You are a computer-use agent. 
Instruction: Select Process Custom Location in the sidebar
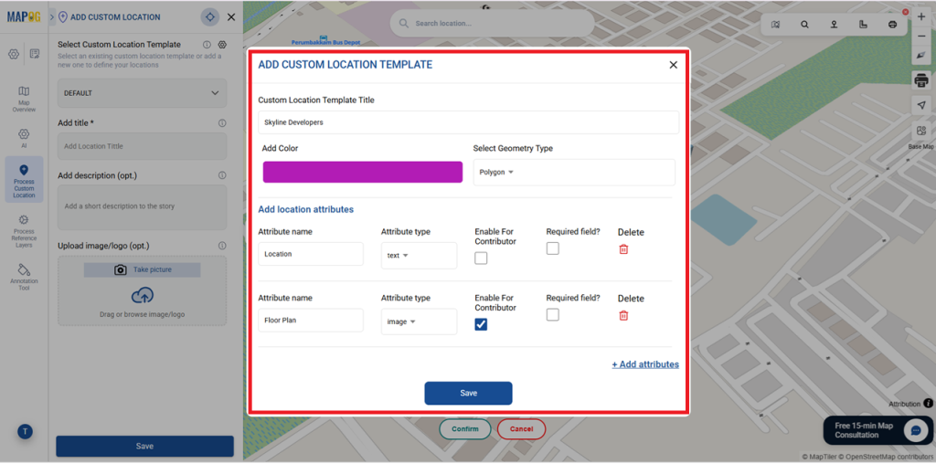(x=24, y=181)
